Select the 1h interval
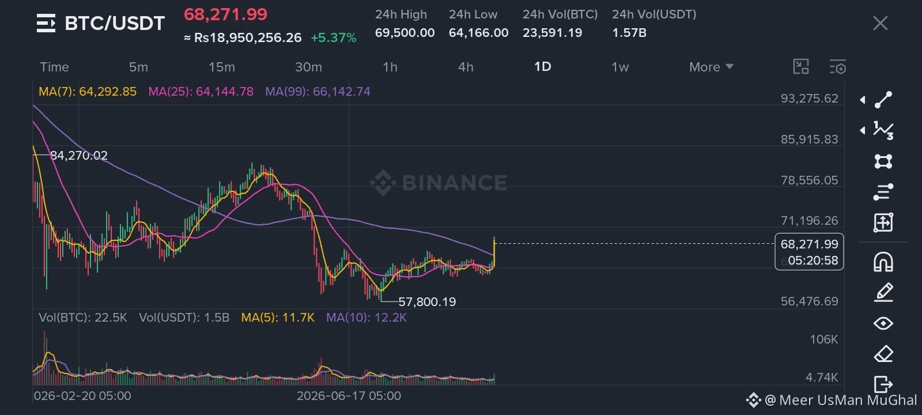 pos(390,67)
